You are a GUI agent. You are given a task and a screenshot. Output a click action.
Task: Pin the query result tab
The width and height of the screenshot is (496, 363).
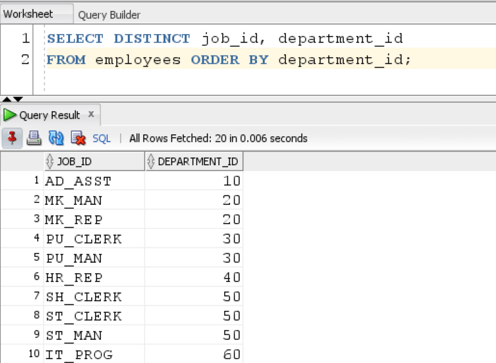[12, 138]
